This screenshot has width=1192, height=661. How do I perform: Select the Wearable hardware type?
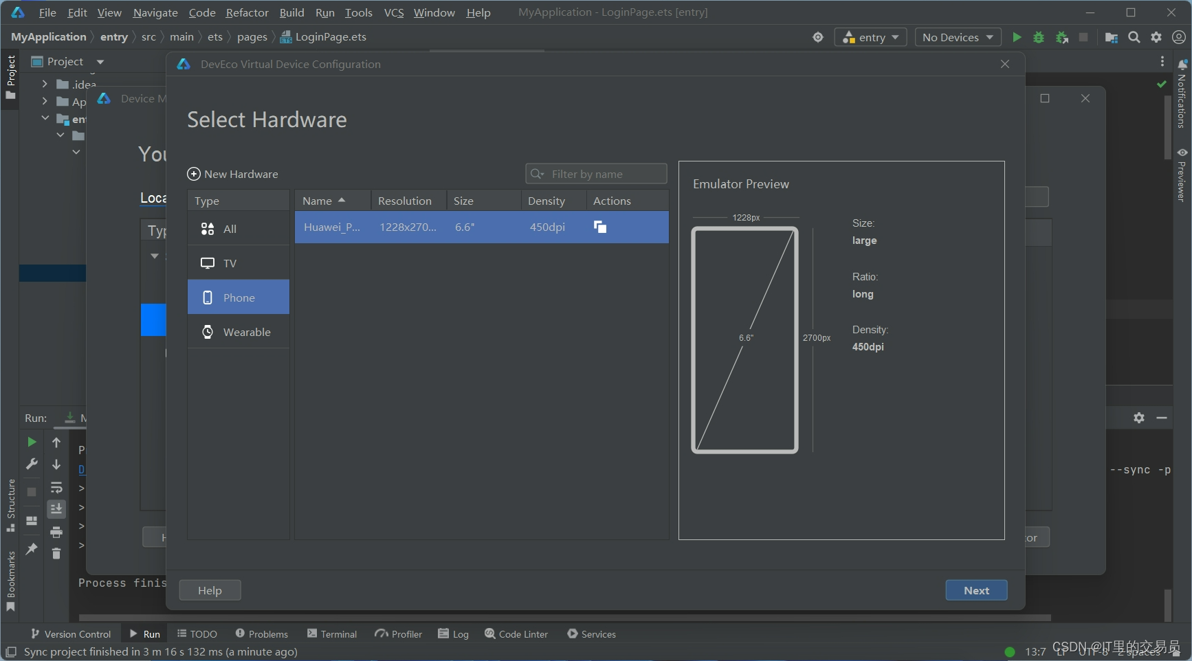239,332
